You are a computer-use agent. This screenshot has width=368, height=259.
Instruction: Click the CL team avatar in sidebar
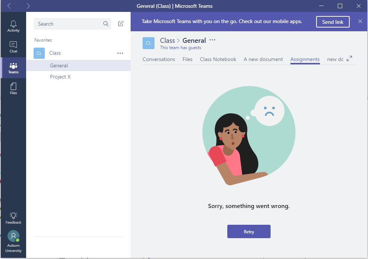click(x=39, y=53)
